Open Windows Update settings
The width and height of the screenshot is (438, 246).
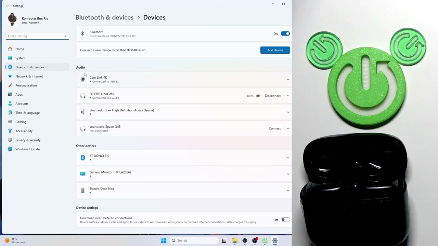pos(37,149)
